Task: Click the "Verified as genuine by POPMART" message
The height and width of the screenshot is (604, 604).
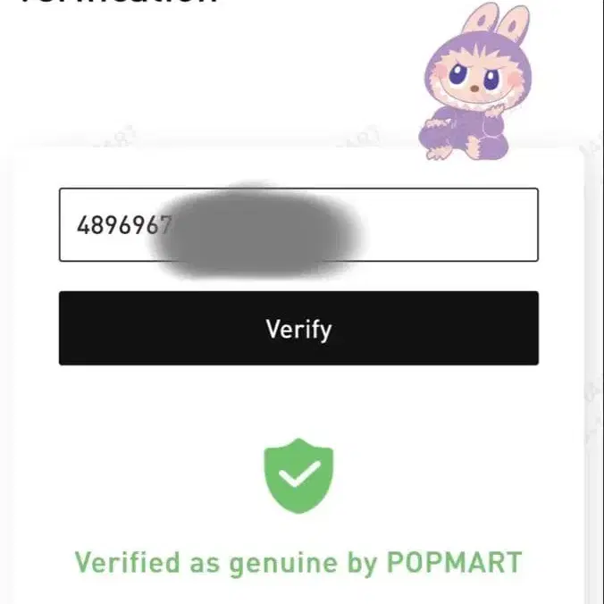Action: 298,563
